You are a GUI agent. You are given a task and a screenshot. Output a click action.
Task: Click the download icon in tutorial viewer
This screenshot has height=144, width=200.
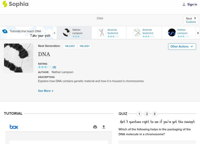click(x=104, y=127)
